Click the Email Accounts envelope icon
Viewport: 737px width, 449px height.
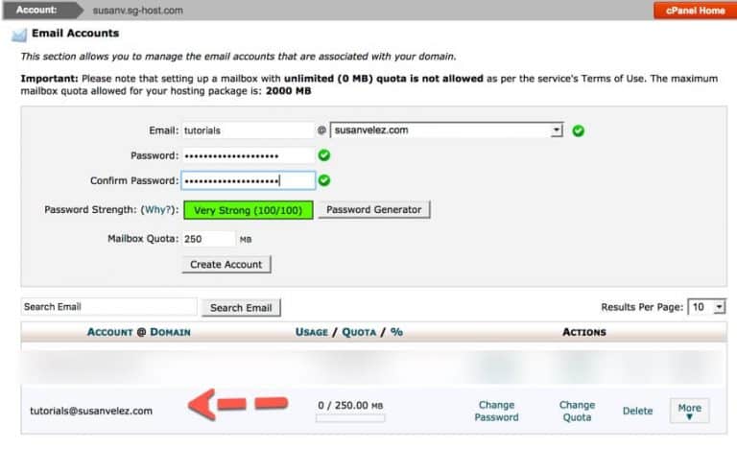(18, 35)
